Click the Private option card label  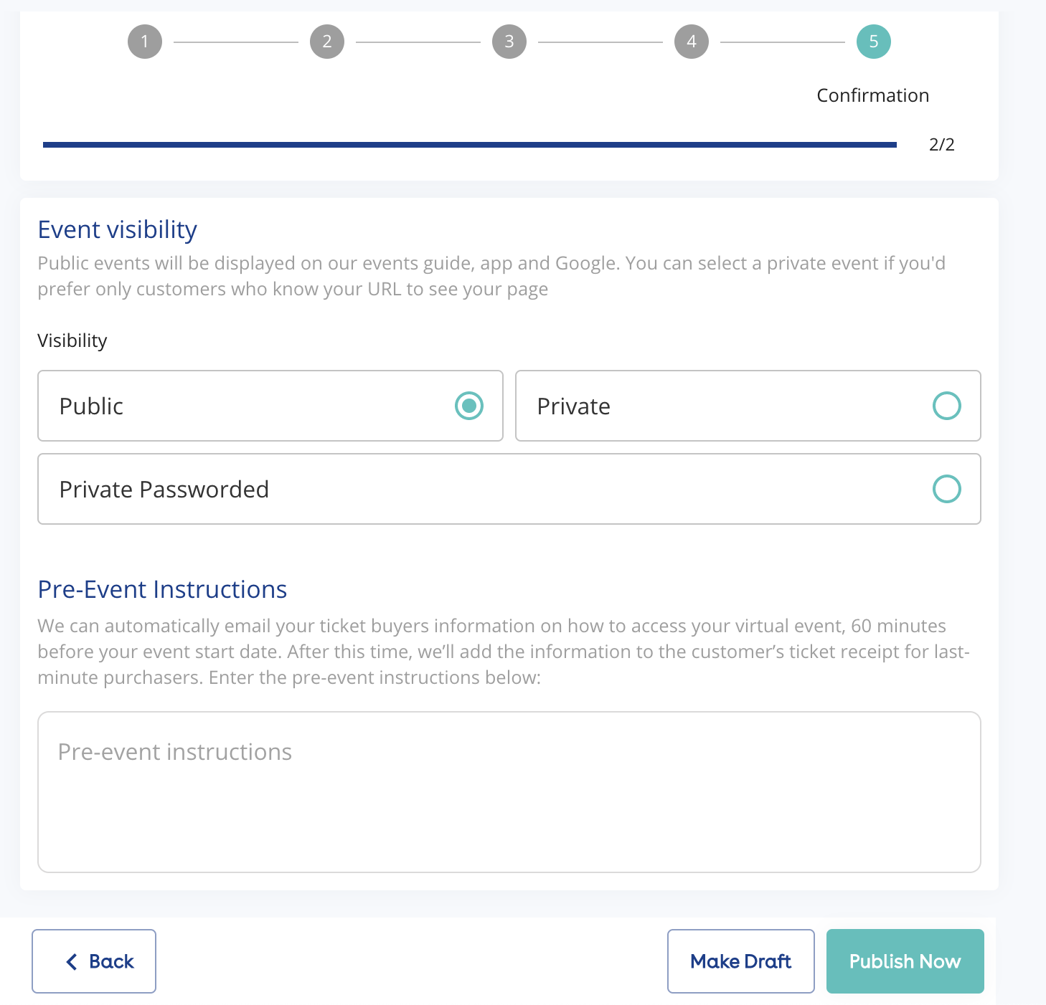[x=574, y=406]
